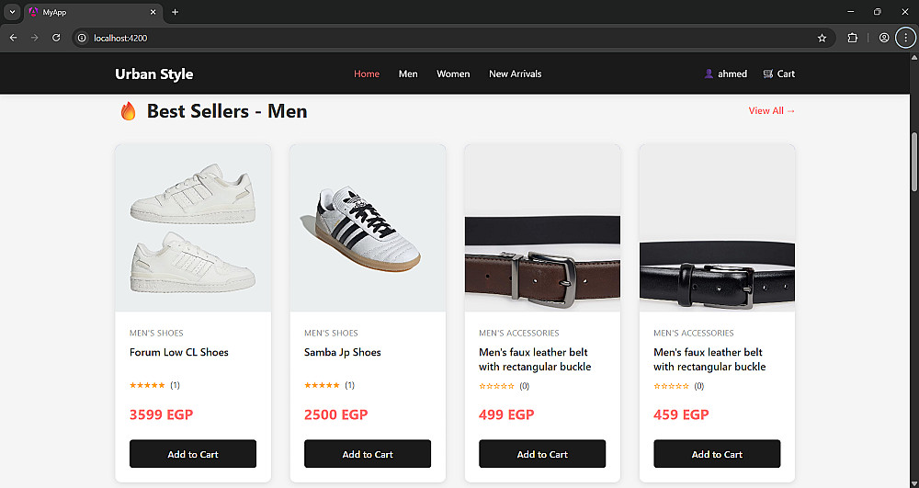The width and height of the screenshot is (919, 488).
Task: Open Chrome three-dot menu
Action: pos(905,38)
